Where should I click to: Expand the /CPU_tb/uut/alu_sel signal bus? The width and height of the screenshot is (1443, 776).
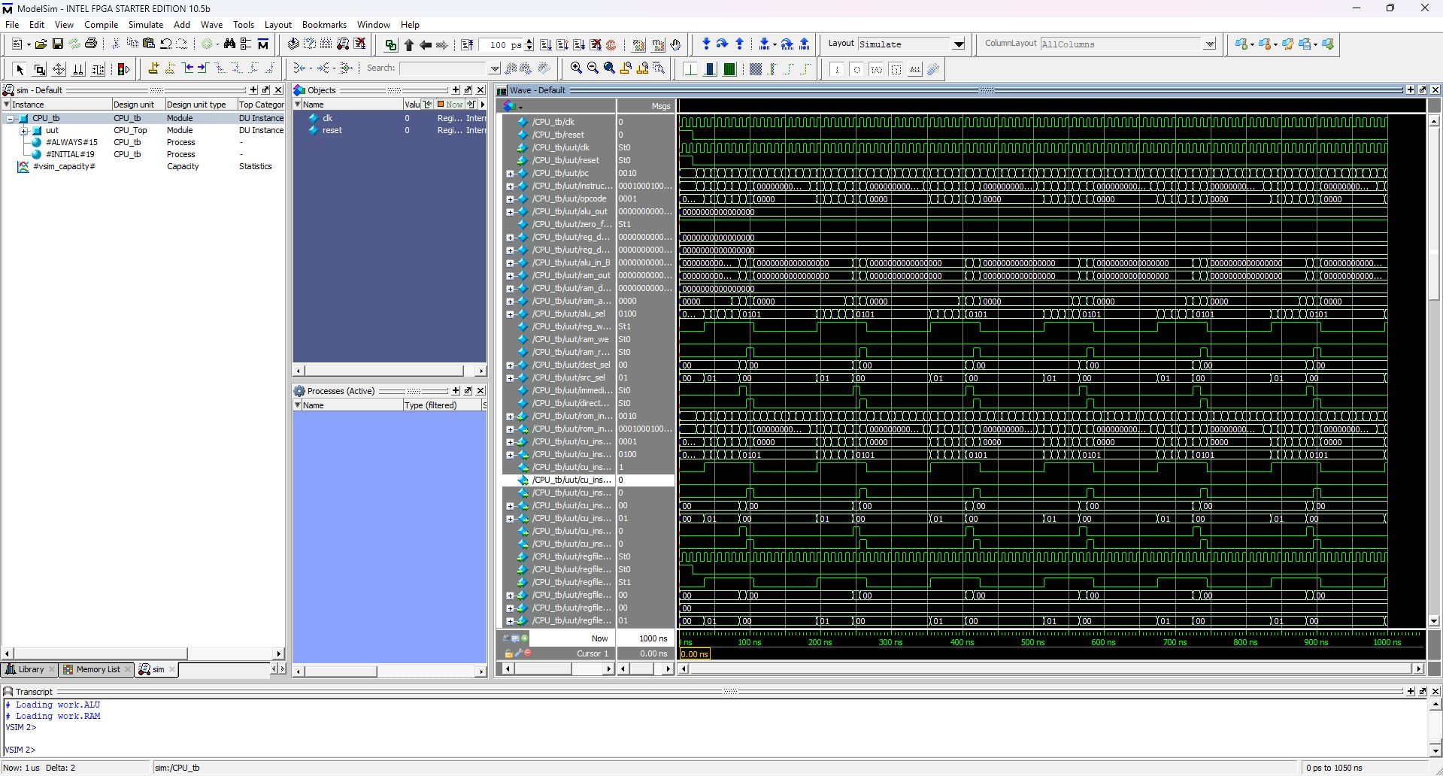coord(510,314)
